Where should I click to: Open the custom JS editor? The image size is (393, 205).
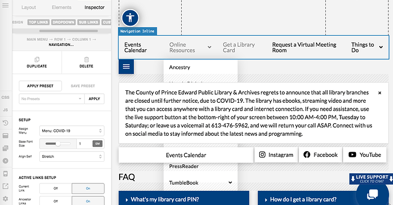(5, 110)
